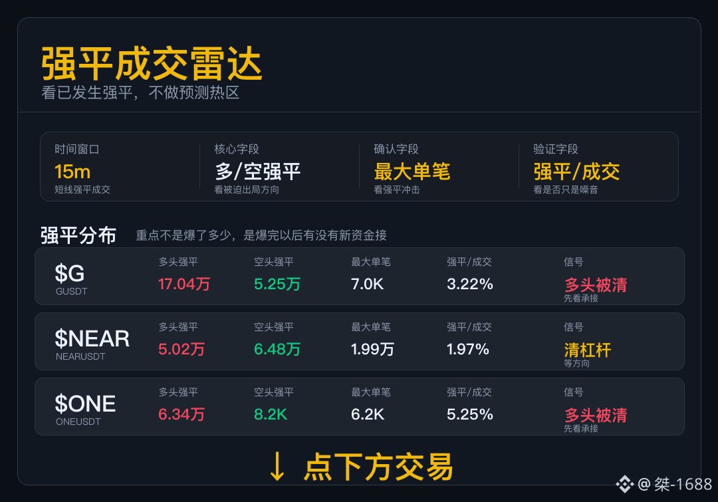Click the @桀-1688 author handle
The width and height of the screenshot is (718, 502).
click(675, 484)
